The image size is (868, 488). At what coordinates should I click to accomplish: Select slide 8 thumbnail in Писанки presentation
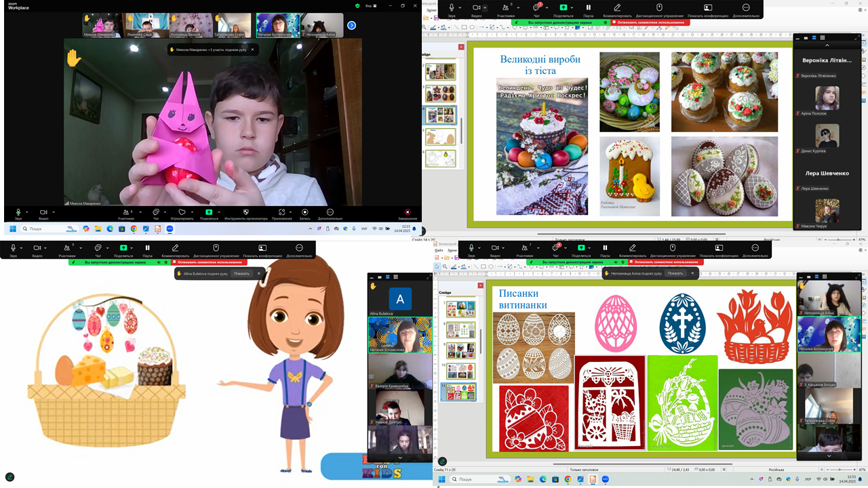click(x=460, y=330)
